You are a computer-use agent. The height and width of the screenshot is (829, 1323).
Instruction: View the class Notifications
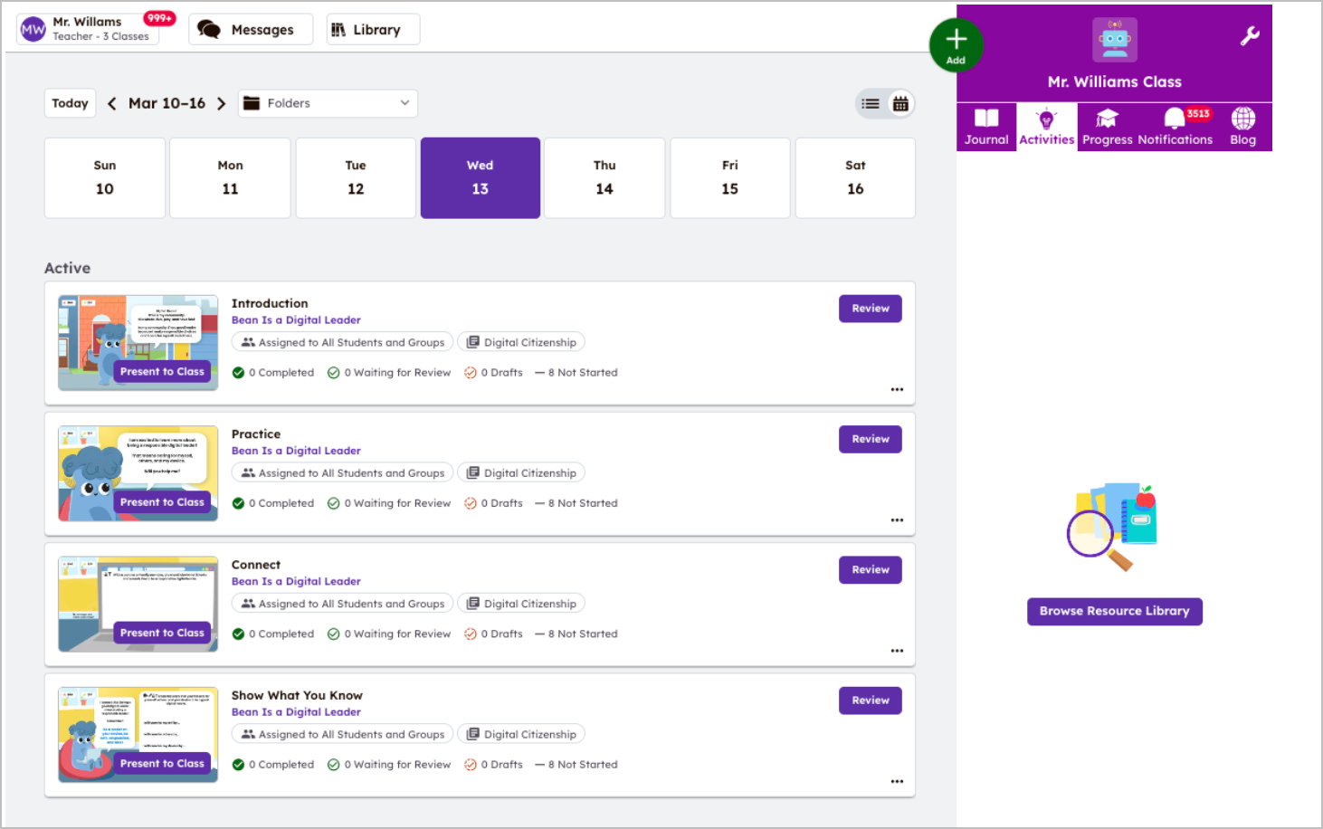(1174, 127)
